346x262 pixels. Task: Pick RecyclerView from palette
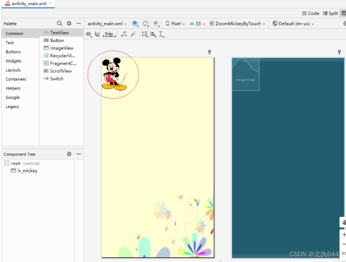tap(62, 56)
